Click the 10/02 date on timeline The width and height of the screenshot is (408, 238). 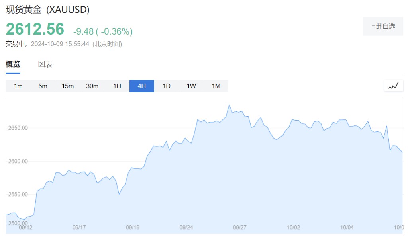(x=293, y=228)
